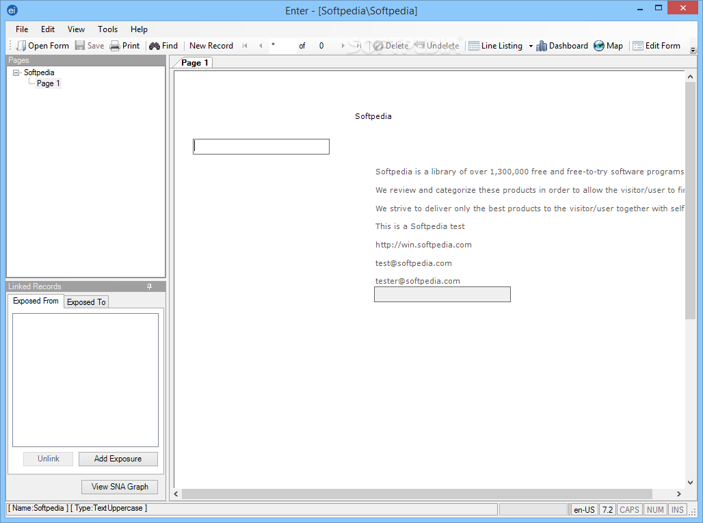Image resolution: width=703 pixels, height=523 pixels.
Task: Click the 'This is a Softpedia test' label
Action: (420, 226)
